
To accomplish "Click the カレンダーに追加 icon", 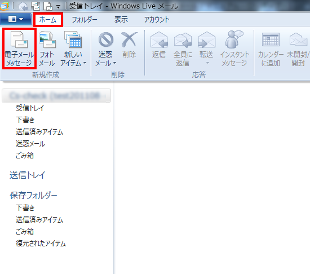I will pos(271,39).
